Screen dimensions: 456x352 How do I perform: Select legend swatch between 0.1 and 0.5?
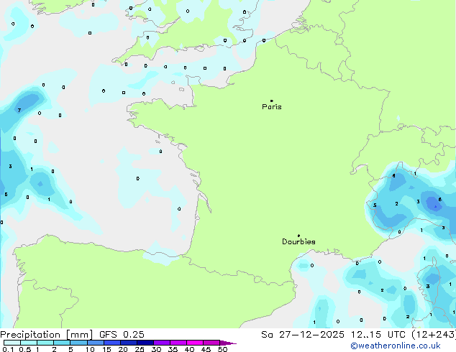pyautogui.click(x=12, y=343)
